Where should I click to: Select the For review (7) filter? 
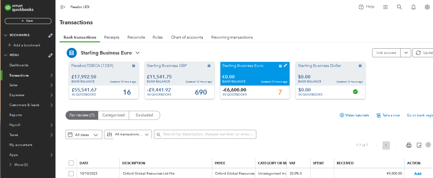[x=82, y=115]
